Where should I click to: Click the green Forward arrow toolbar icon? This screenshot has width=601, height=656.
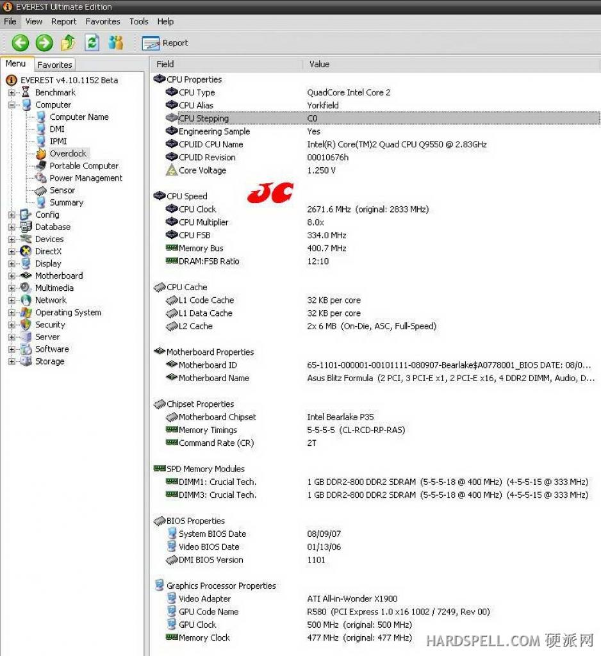pos(44,43)
